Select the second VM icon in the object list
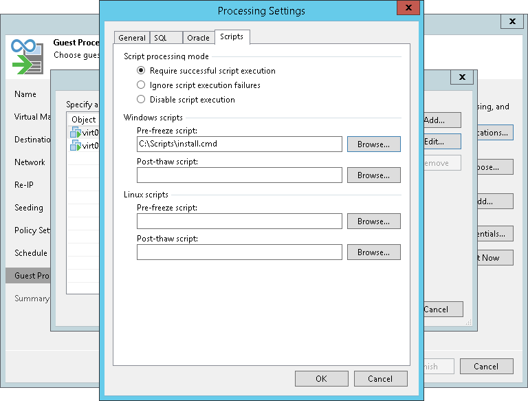 pos(76,146)
